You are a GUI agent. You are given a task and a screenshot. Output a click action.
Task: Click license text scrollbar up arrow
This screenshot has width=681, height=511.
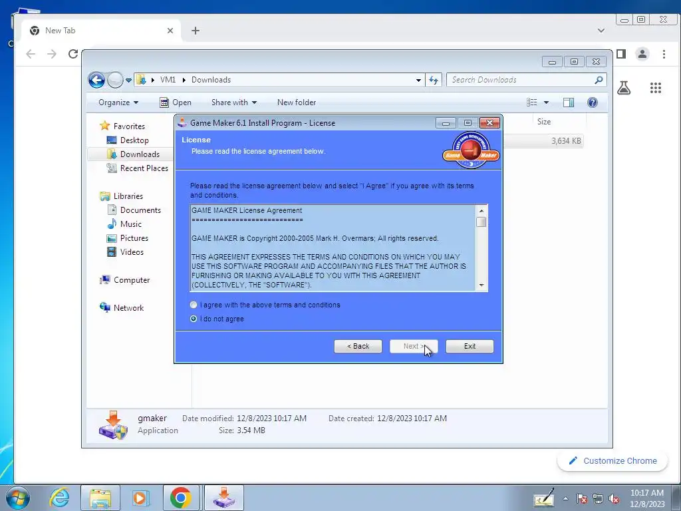tap(481, 211)
